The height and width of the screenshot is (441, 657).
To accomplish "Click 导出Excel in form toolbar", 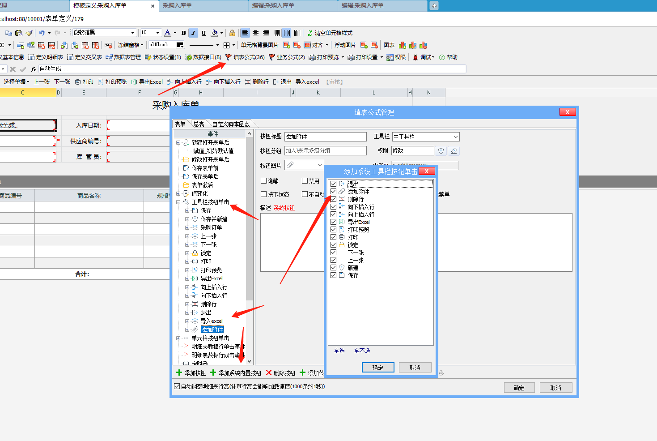I will pos(147,81).
